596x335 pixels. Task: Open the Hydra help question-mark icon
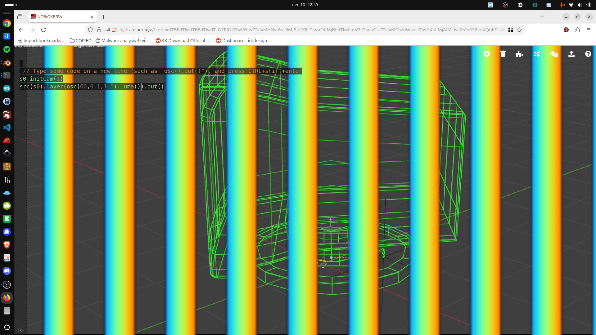588,54
